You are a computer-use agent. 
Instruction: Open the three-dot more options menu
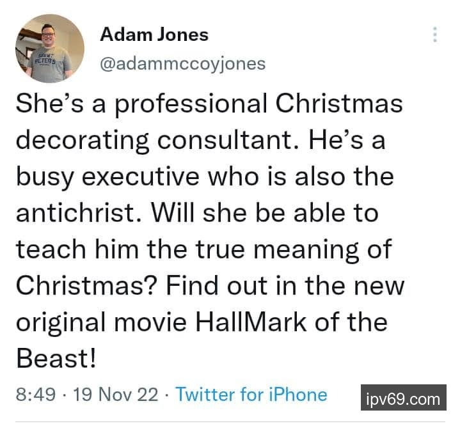(x=435, y=35)
